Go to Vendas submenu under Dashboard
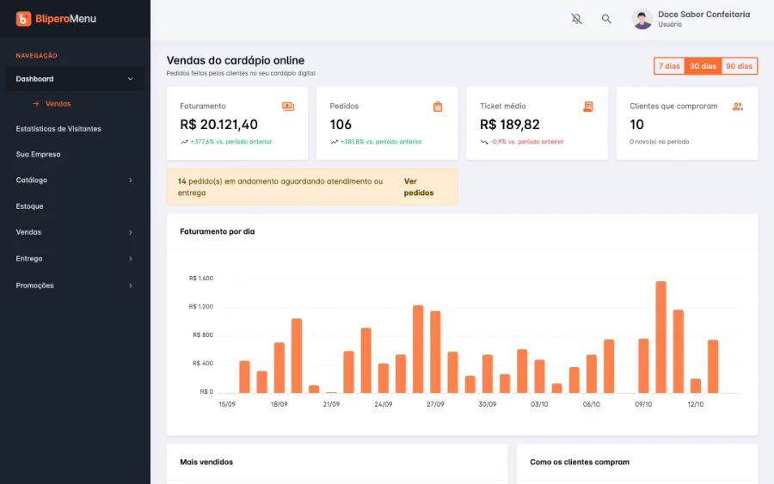 (x=58, y=104)
